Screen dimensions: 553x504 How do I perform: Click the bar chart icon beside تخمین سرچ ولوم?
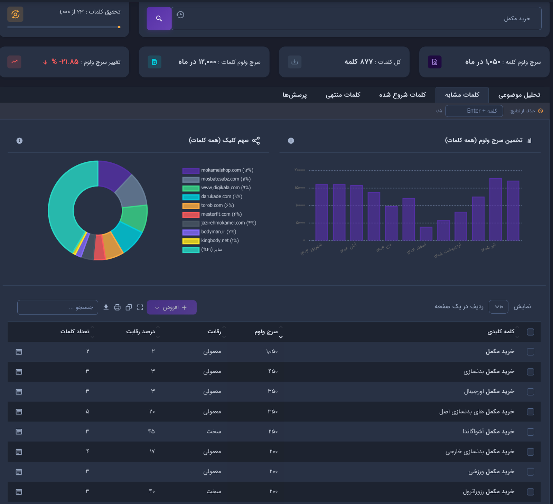click(529, 141)
